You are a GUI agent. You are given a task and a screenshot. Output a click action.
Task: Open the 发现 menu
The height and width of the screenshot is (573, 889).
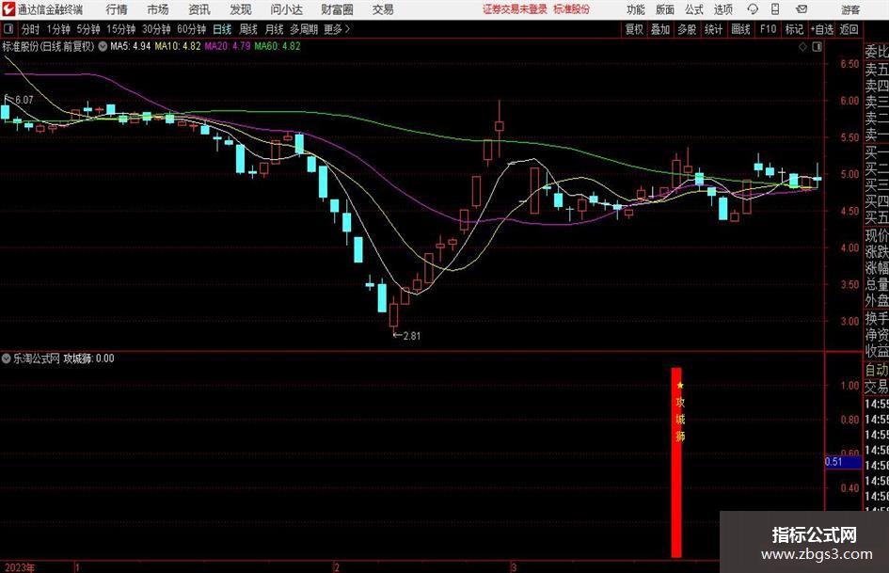pyautogui.click(x=241, y=9)
